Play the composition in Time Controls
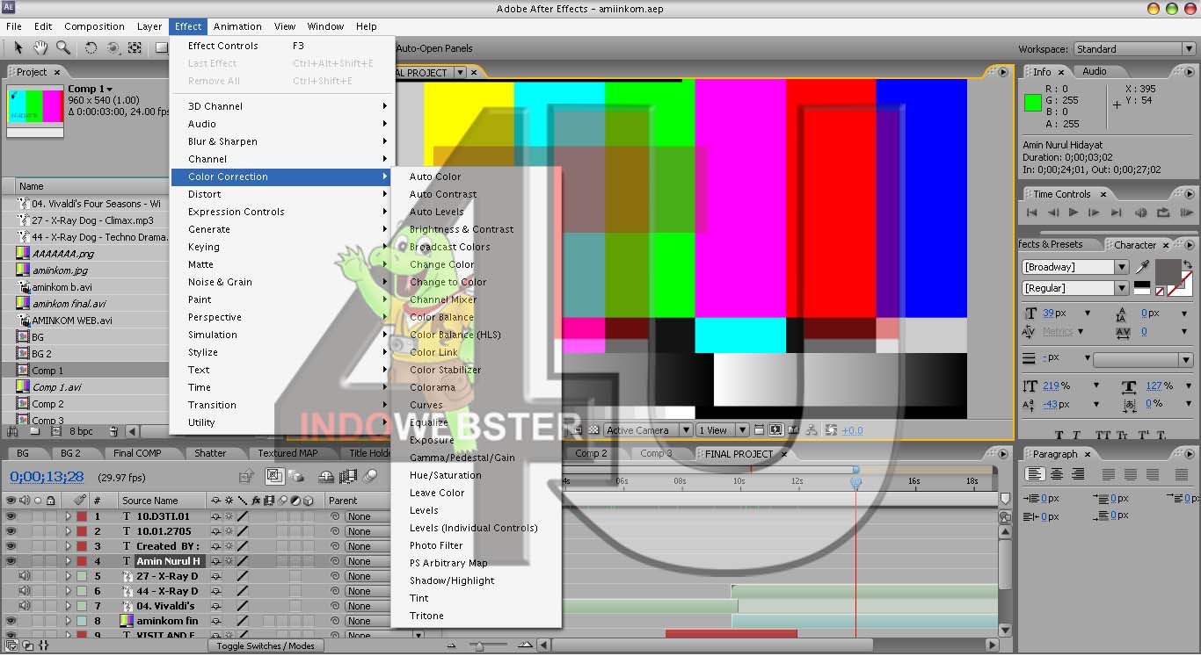The image size is (1201, 656). click(x=1074, y=213)
